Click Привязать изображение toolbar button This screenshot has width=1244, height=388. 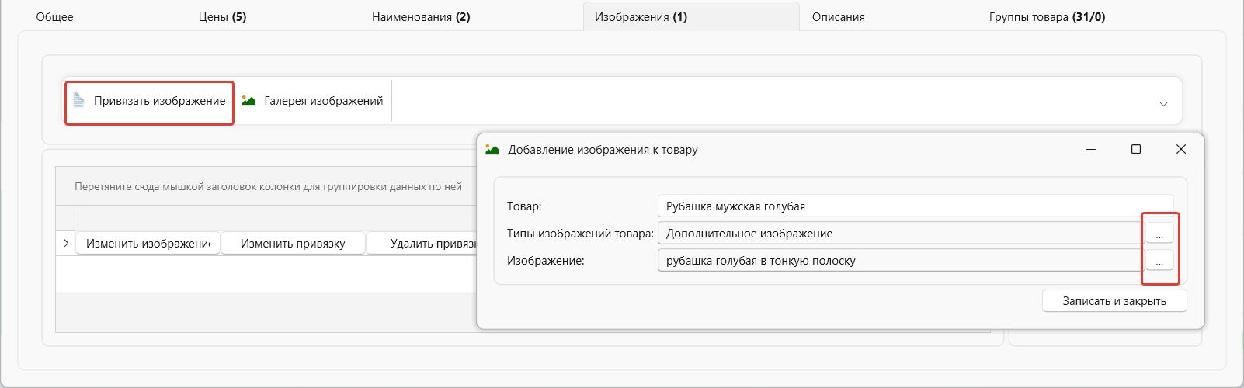click(x=149, y=101)
